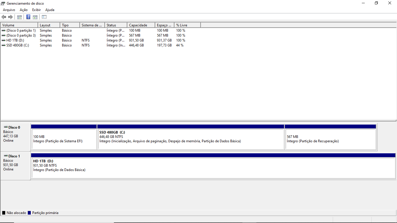
Task: Click drive icon beside SSD 480GB (C:) row
Action: coord(3,45)
